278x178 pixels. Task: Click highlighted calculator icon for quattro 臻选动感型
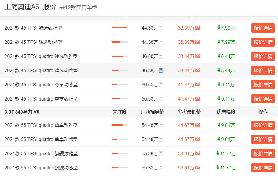161,71
